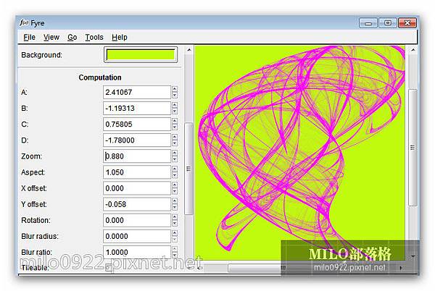
Task: Open the Go menu
Action: coord(72,37)
